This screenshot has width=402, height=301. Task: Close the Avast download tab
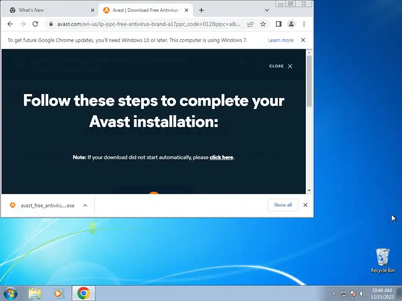(186, 10)
